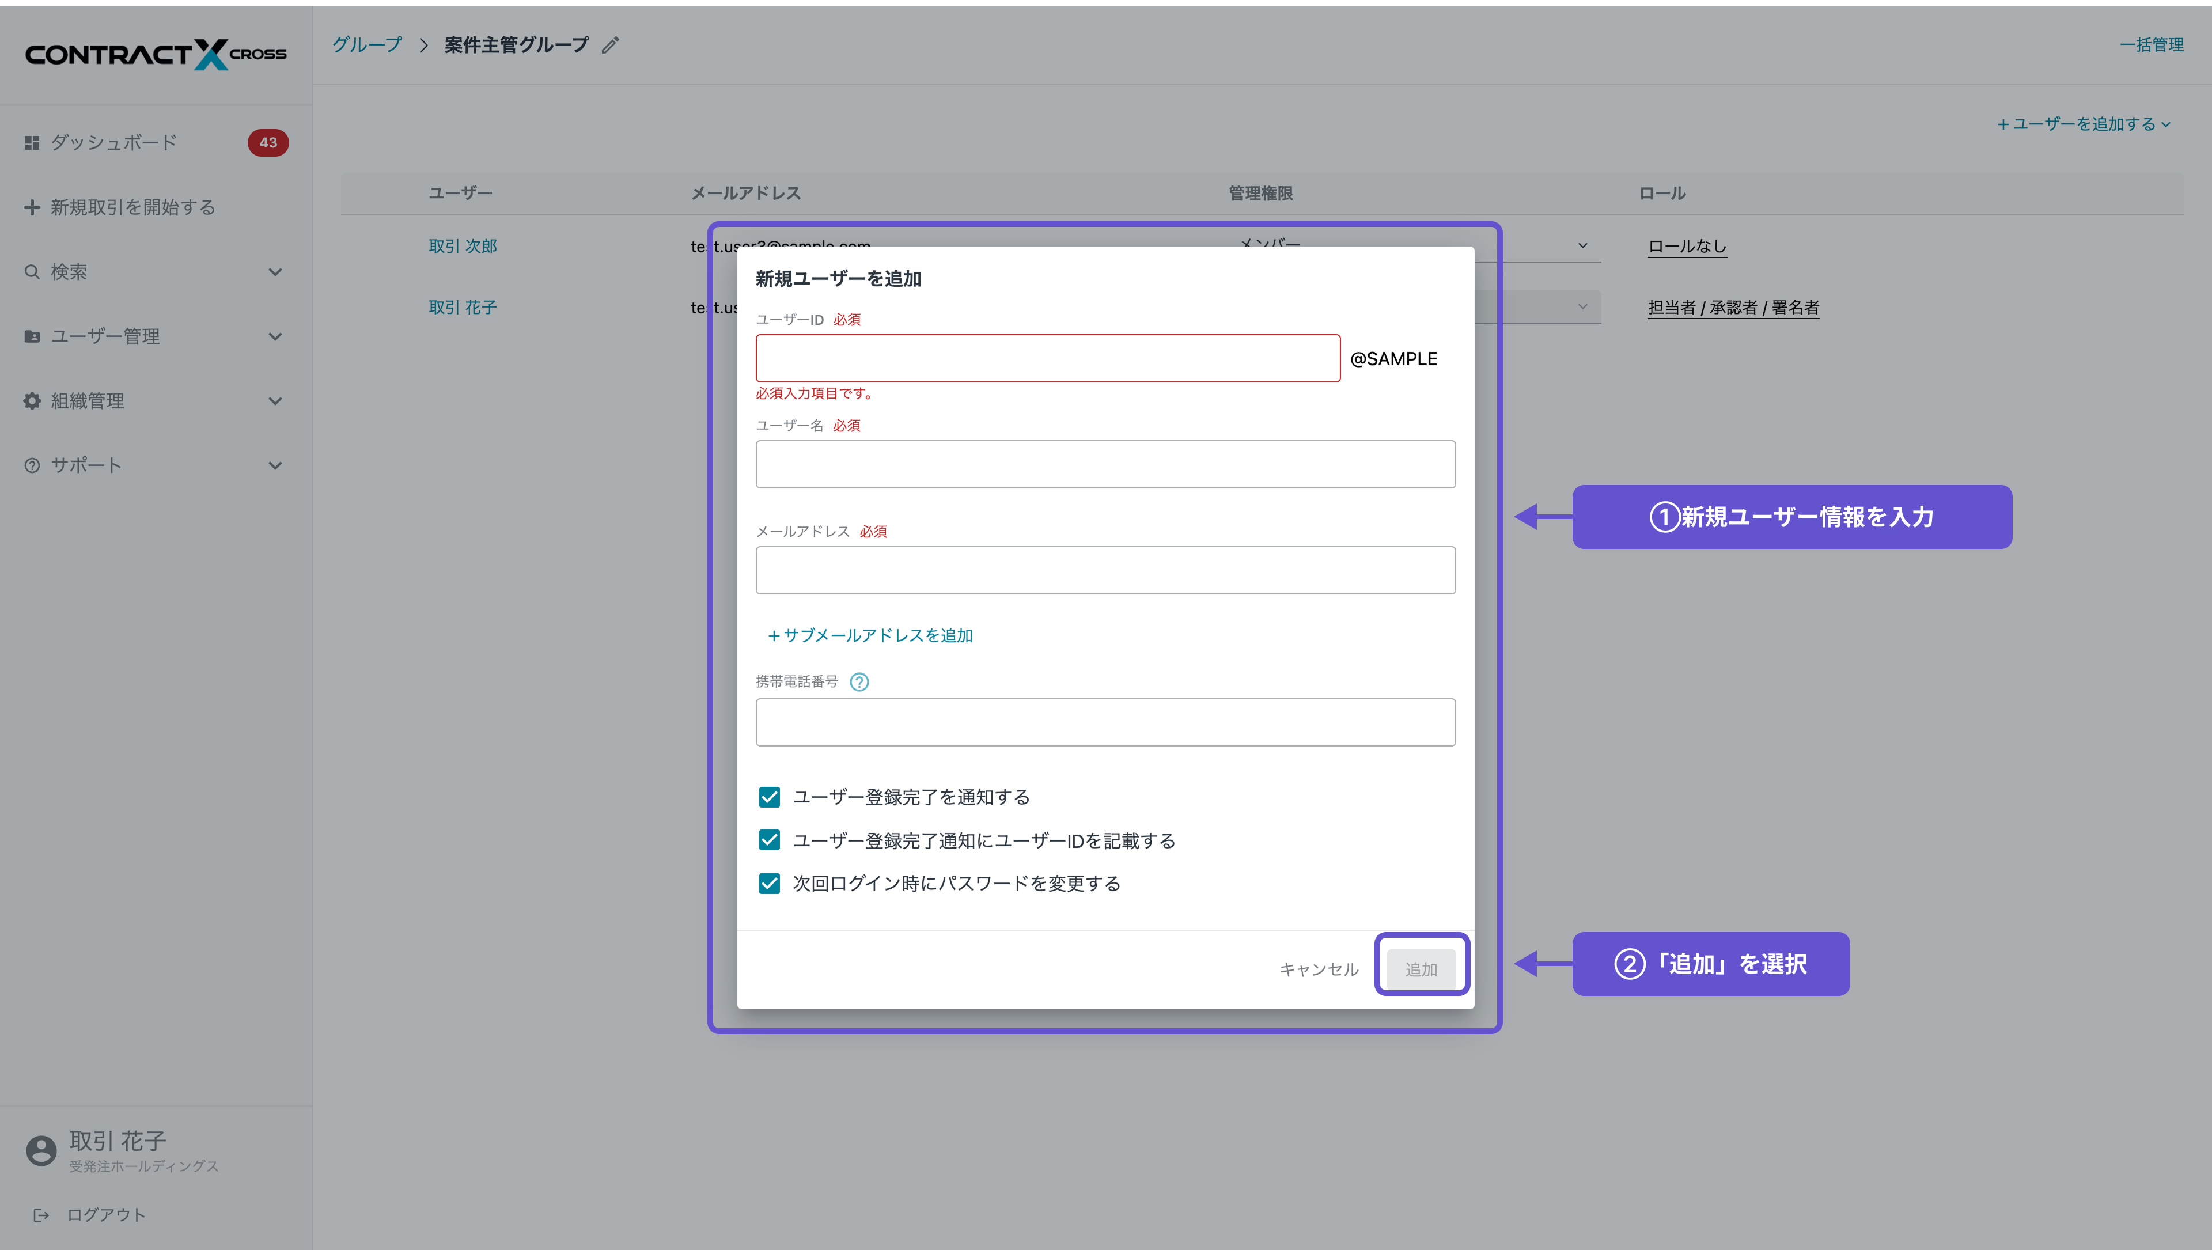Select the search icon in the sidebar
This screenshot has height=1250, width=2212.
[32, 271]
